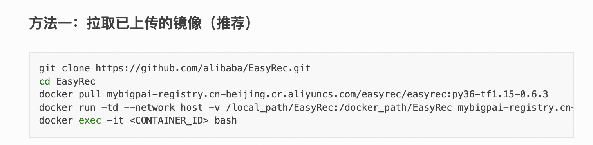
Task: Click the word pull in docker pull
Action: click(90, 95)
